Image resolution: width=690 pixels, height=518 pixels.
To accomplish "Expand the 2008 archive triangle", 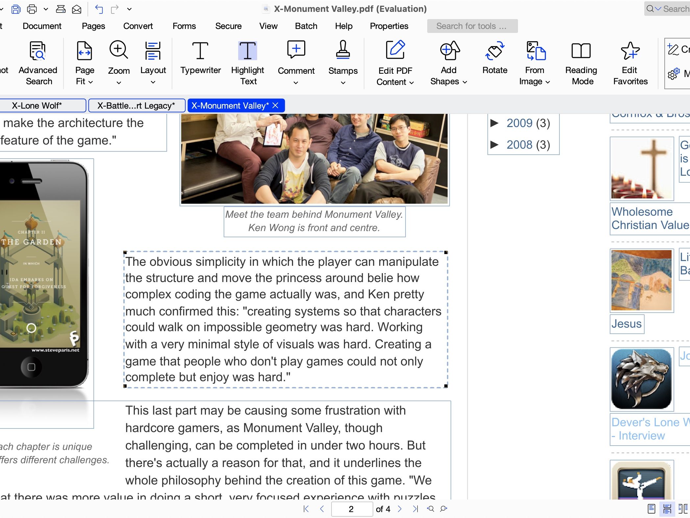I will pos(494,144).
